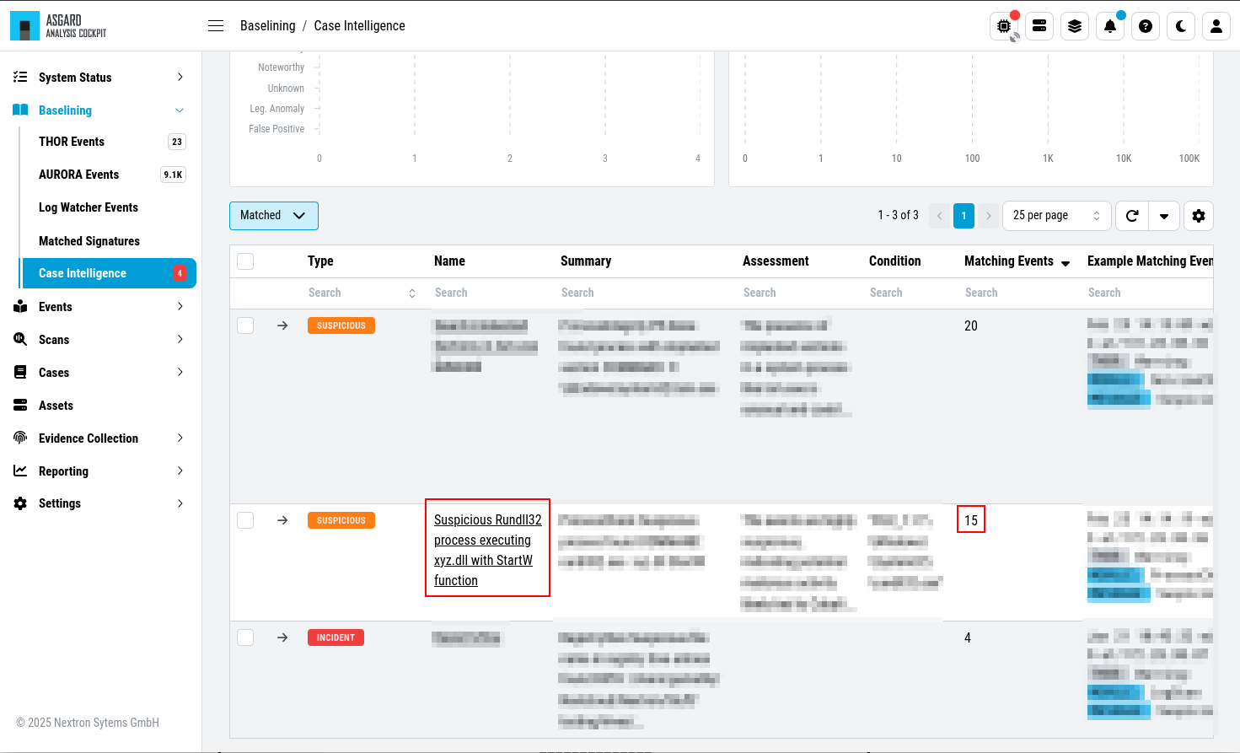Toggle the select-all header checkbox

pos(245,261)
